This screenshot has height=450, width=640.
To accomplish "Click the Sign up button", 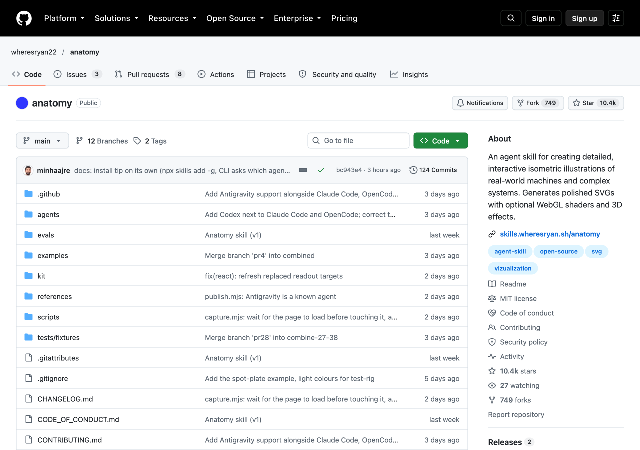I will coord(584,18).
